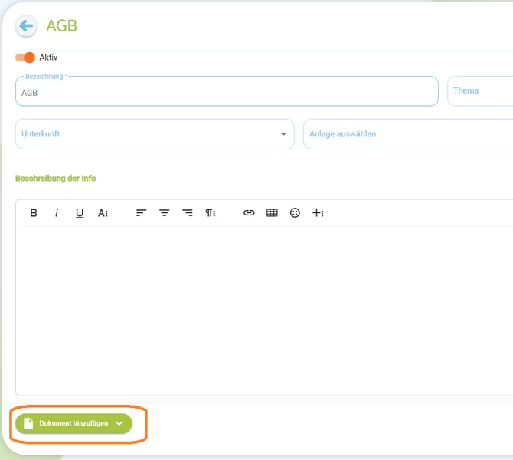The image size is (513, 460).
Task: Open the Thema field
Action: tap(481, 91)
